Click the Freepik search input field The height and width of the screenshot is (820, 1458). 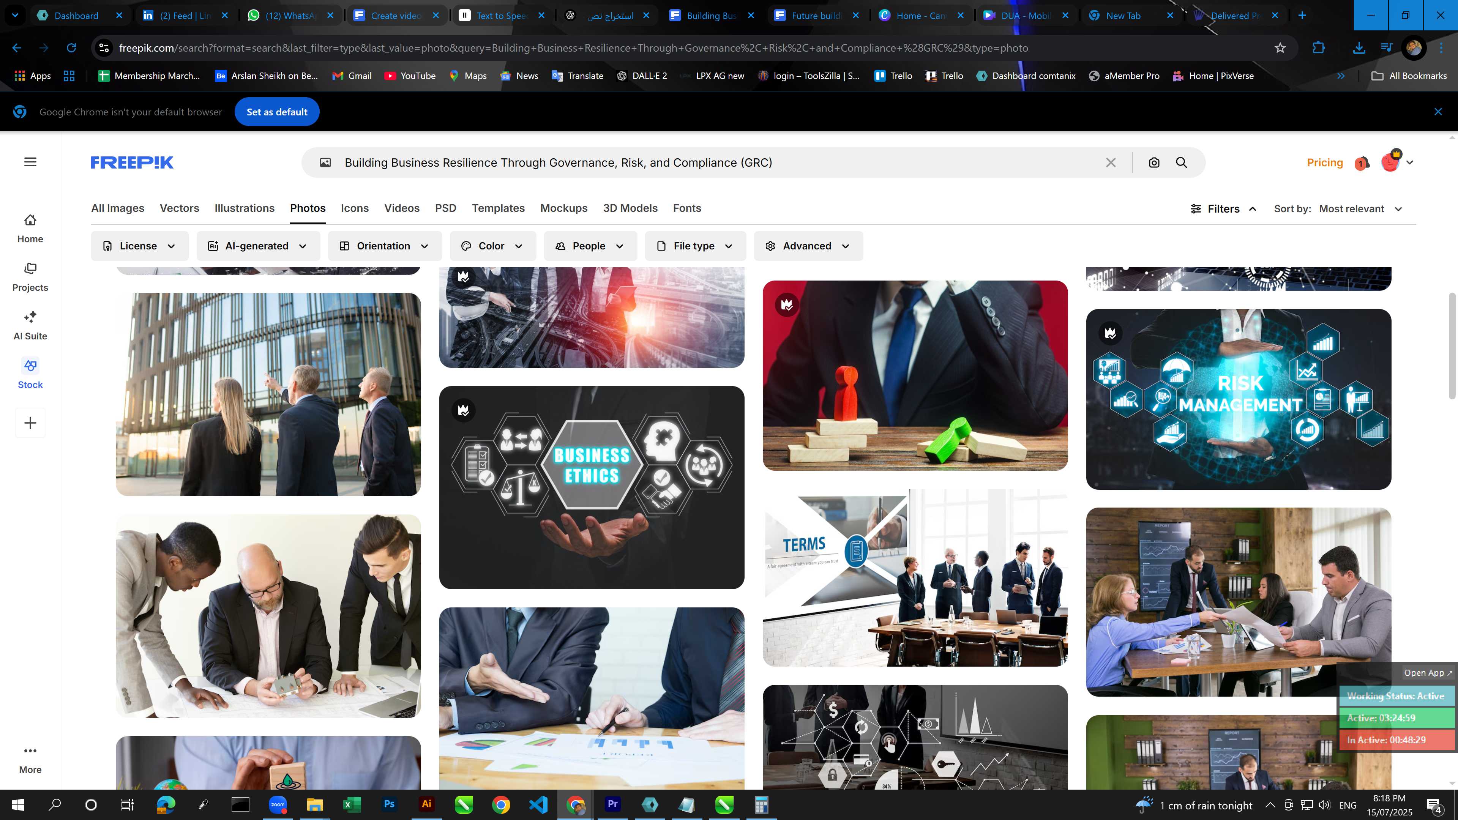[x=719, y=163]
